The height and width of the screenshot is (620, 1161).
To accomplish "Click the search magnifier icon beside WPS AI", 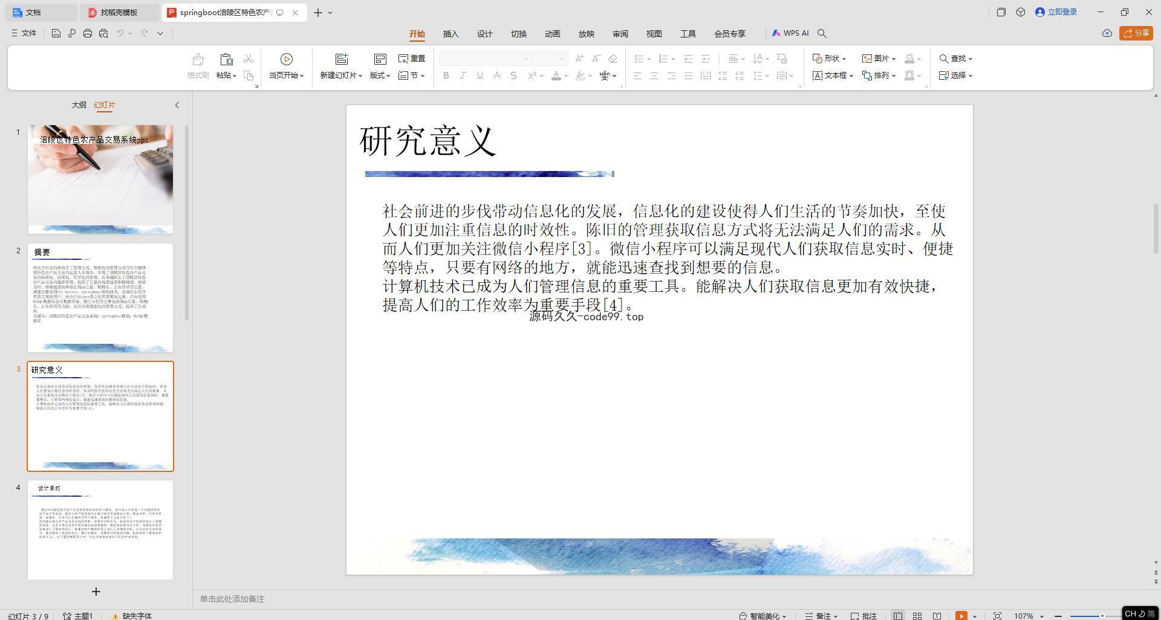I will (x=822, y=34).
